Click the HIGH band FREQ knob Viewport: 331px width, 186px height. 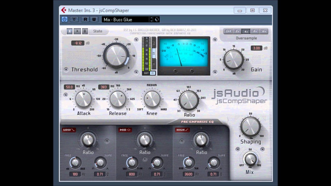(189, 163)
